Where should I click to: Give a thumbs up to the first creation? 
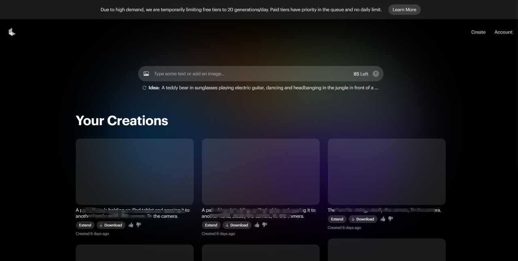pyautogui.click(x=131, y=225)
